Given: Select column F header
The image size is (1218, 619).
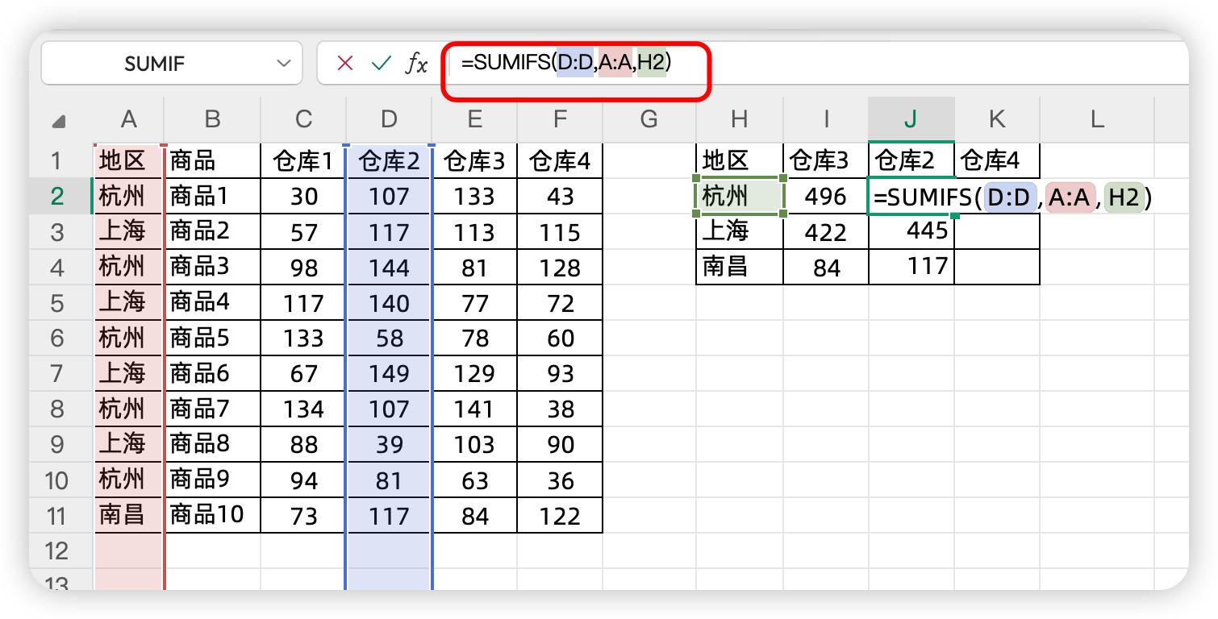Looking at the screenshot, I should tap(560, 120).
